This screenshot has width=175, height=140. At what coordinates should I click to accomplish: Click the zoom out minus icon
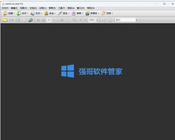[x=81, y=20]
